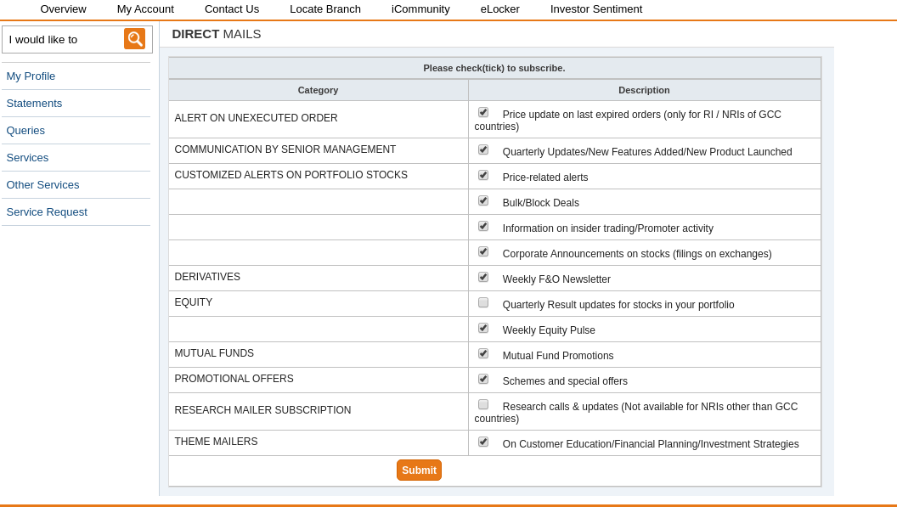The width and height of the screenshot is (897, 507).
Task: Check Quarterly Result updates checkbox
Action: (x=483, y=302)
